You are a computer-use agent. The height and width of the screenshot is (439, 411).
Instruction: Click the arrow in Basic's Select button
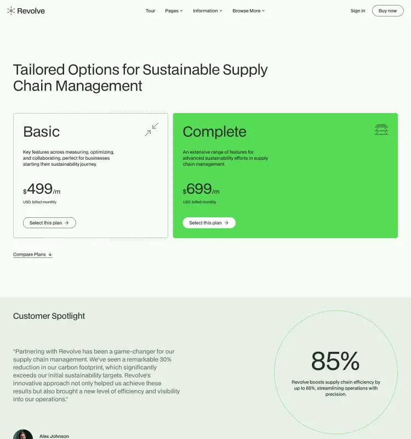tap(67, 223)
